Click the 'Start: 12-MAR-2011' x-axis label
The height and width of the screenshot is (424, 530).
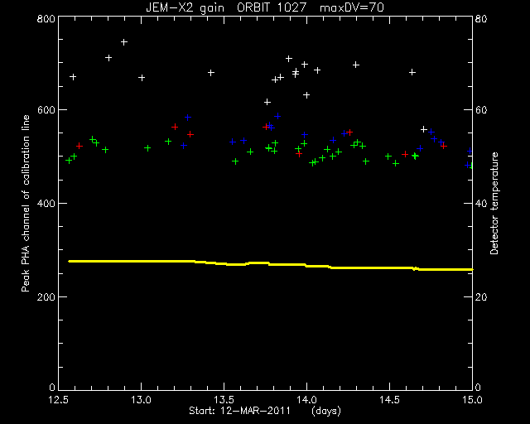click(x=239, y=411)
